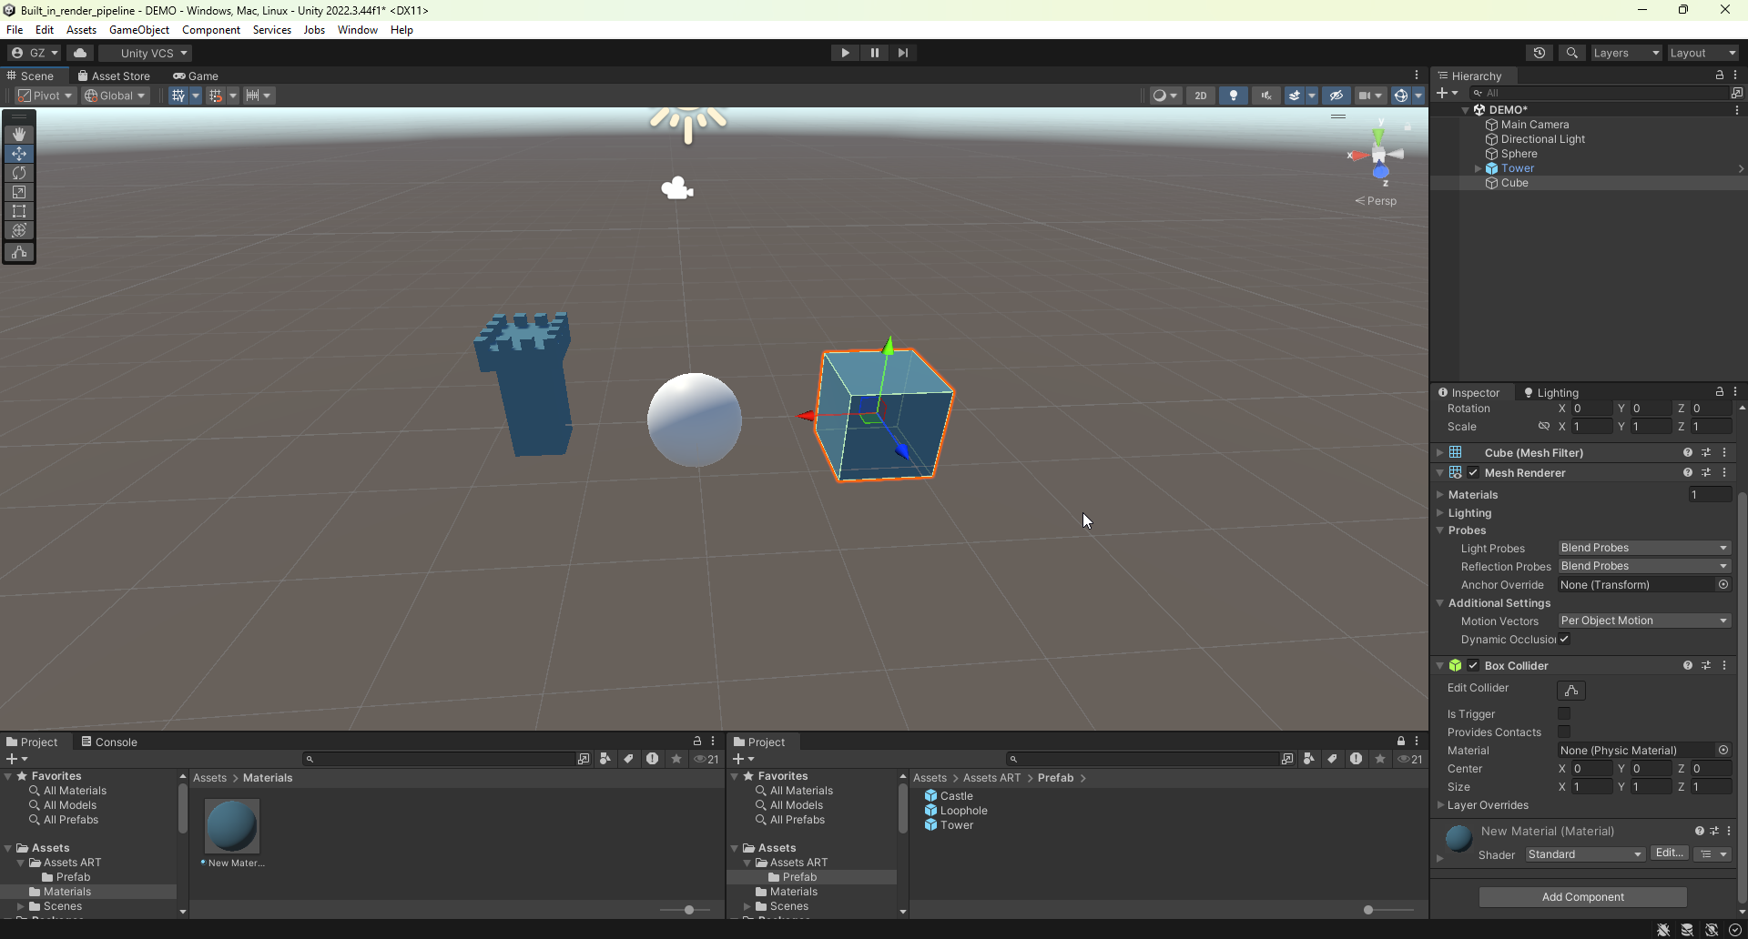Open the global search icon

(1571, 53)
